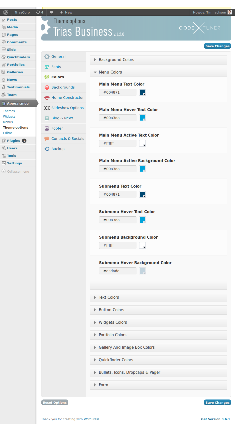Go to the Widgets submenu
This screenshot has height=424, width=235.
point(9,117)
